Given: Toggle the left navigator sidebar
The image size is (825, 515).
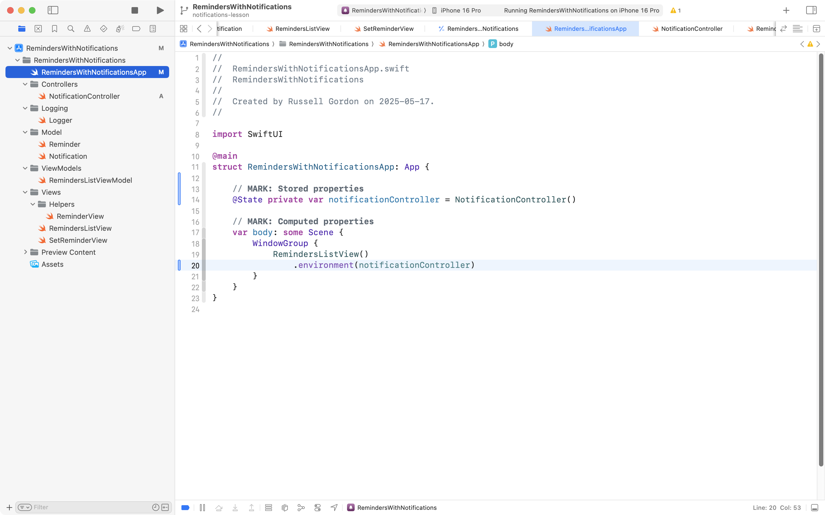Looking at the screenshot, I should (53, 10).
